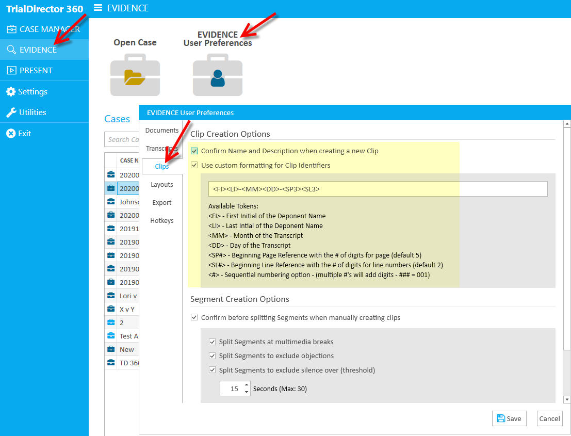Open Settings in the sidebar
This screenshot has width=571, height=436.
[x=44, y=91]
